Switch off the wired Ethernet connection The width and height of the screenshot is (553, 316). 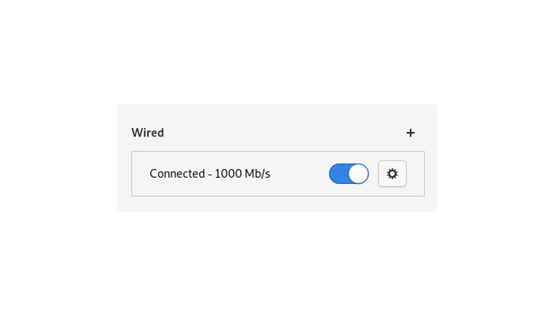point(348,174)
